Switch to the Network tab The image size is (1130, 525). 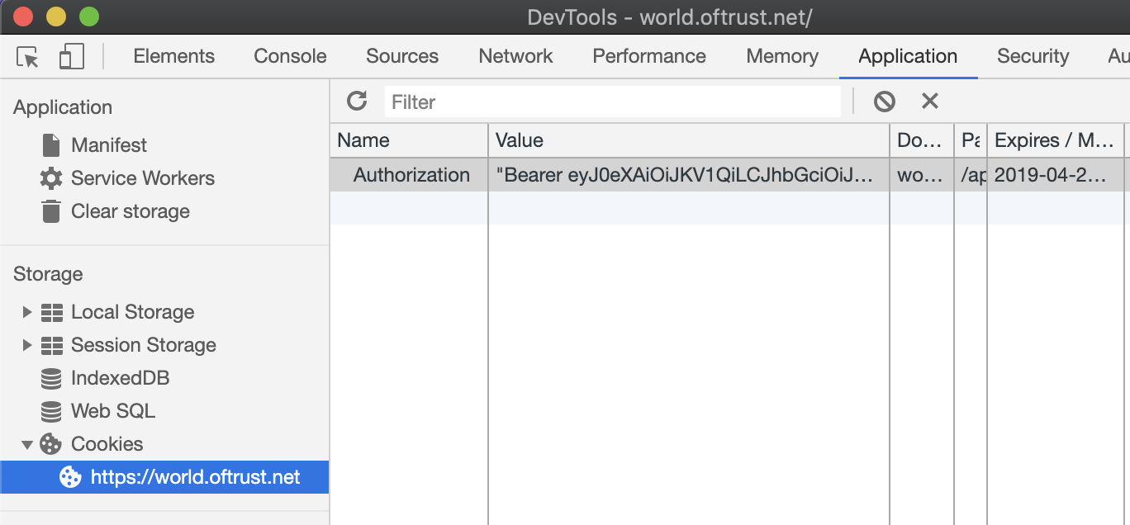(515, 56)
